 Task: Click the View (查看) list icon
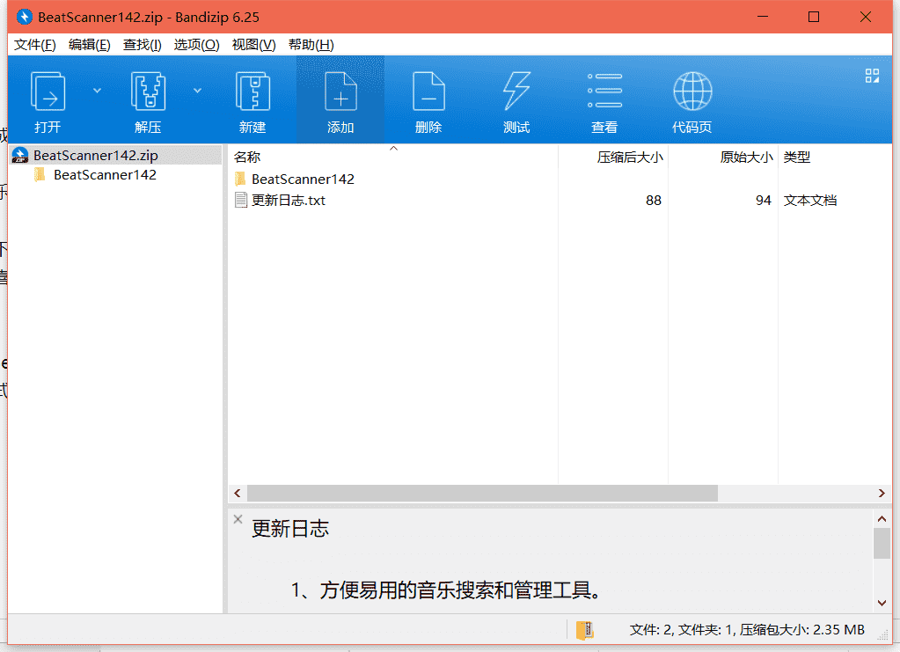pyautogui.click(x=604, y=91)
